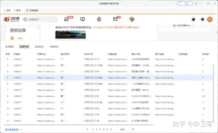Switch to the 任务概况 tab

coord(9,47)
